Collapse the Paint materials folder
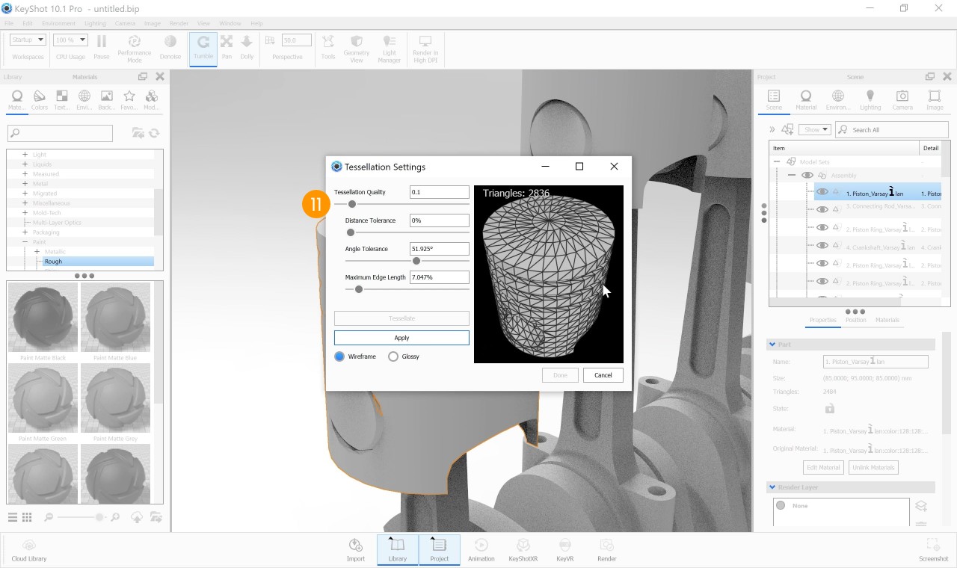The width and height of the screenshot is (957, 568). (25, 241)
